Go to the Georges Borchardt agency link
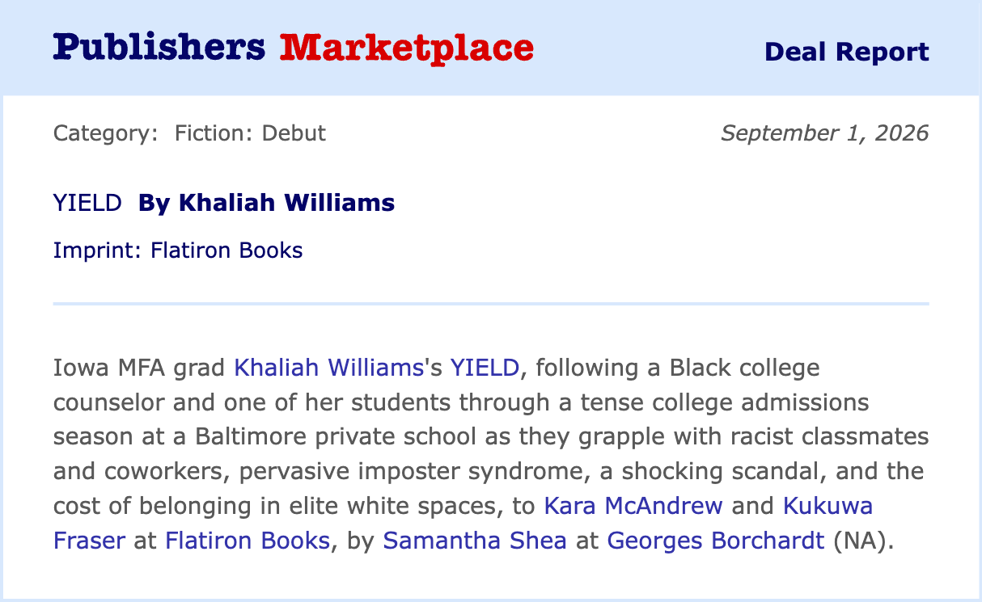Screen dimensions: 982x602 pos(716,541)
